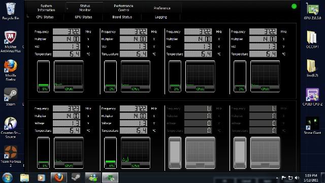The width and height of the screenshot is (325, 183).
Task: Click the CPU0 Multiplier value 14.00
Action: (67, 39)
